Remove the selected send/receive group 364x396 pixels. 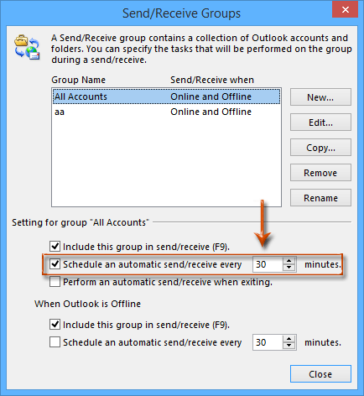[x=320, y=173]
